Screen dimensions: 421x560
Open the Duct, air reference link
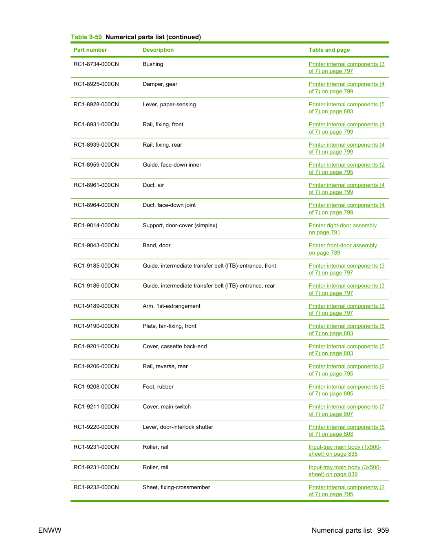[x=346, y=189]
